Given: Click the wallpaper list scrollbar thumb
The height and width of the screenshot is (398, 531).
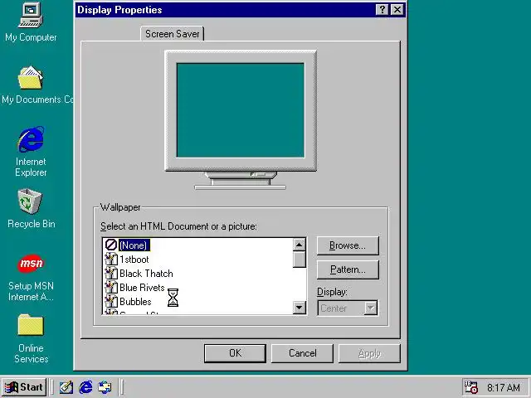Looking at the screenshot, I should (x=299, y=260).
